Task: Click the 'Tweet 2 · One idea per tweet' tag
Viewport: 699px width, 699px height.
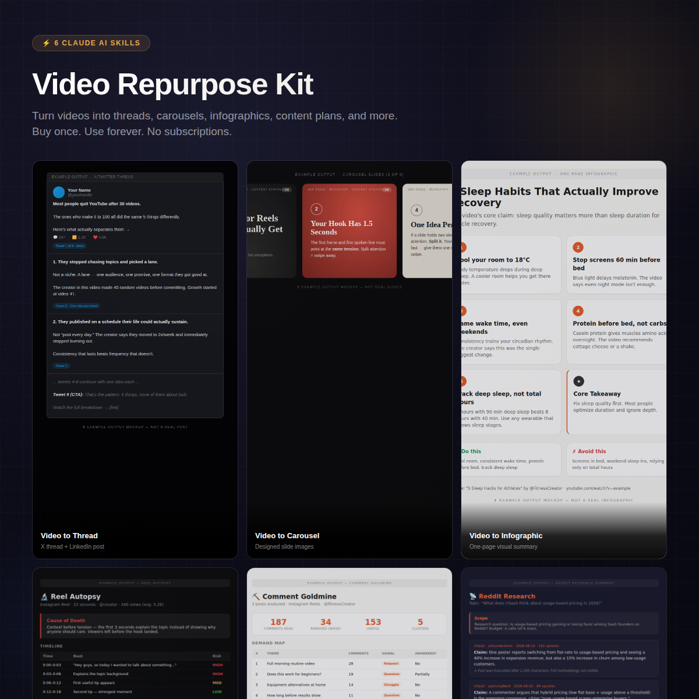Action: pyautogui.click(x=77, y=306)
